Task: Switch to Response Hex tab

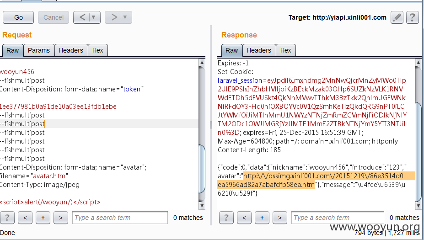Action: click(x=285, y=50)
